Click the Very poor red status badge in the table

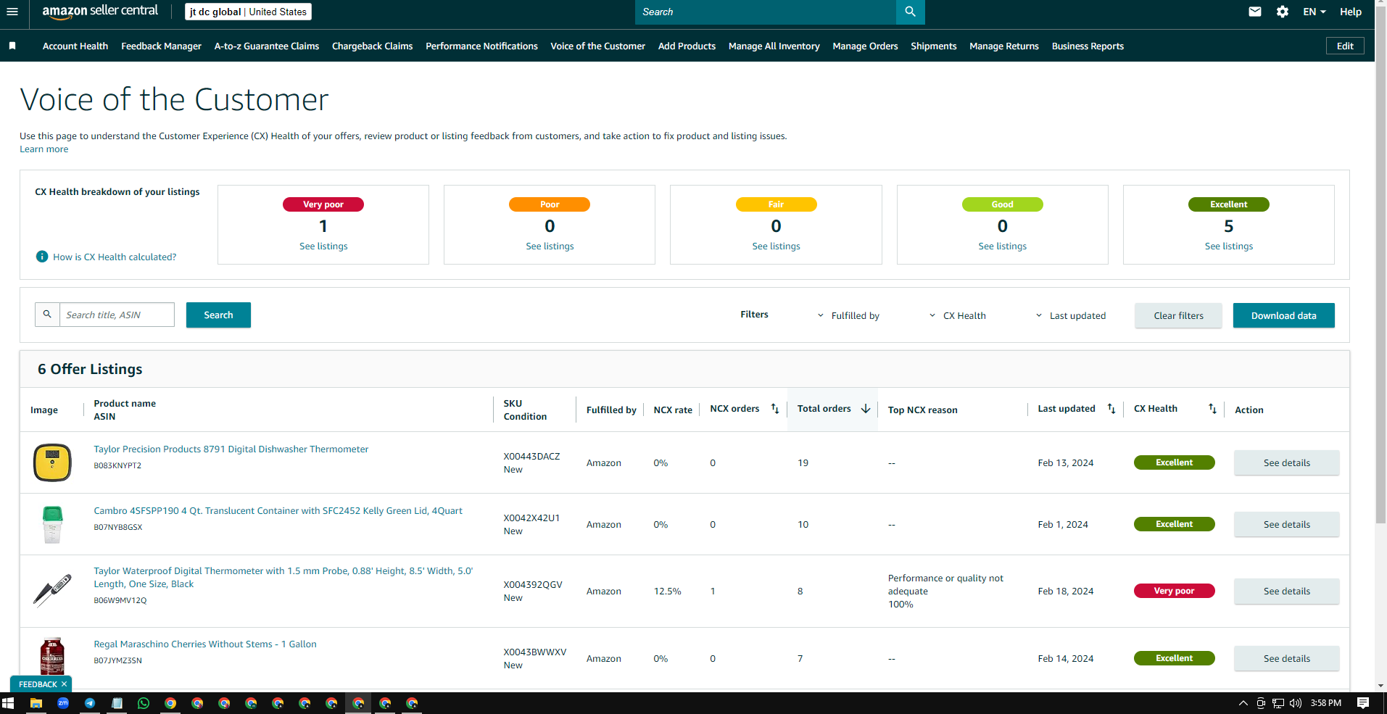[x=1174, y=591]
